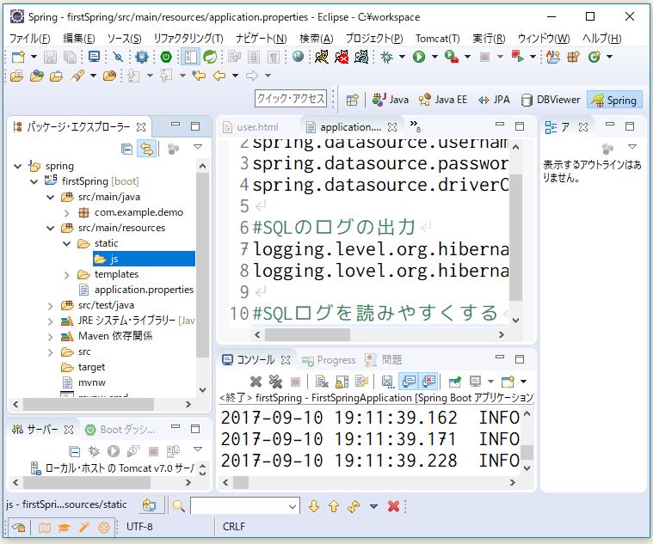Toggle Link with Editor in Package Explorer

(146, 149)
